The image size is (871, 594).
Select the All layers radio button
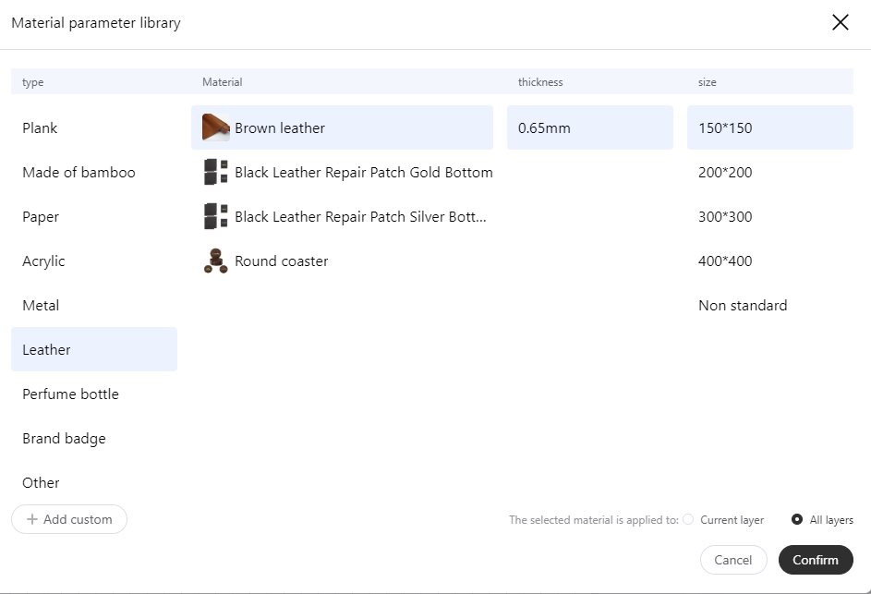tap(797, 519)
